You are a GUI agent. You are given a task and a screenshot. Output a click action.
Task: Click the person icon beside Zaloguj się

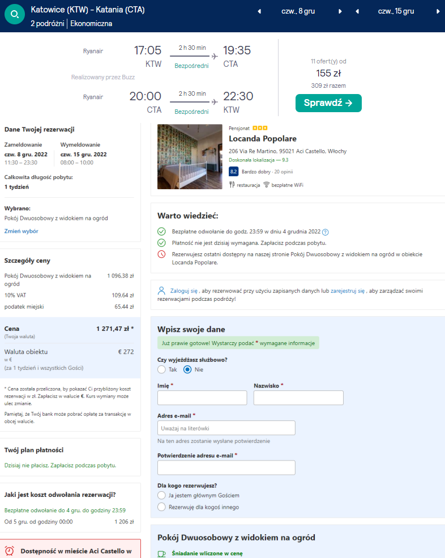pos(162,291)
